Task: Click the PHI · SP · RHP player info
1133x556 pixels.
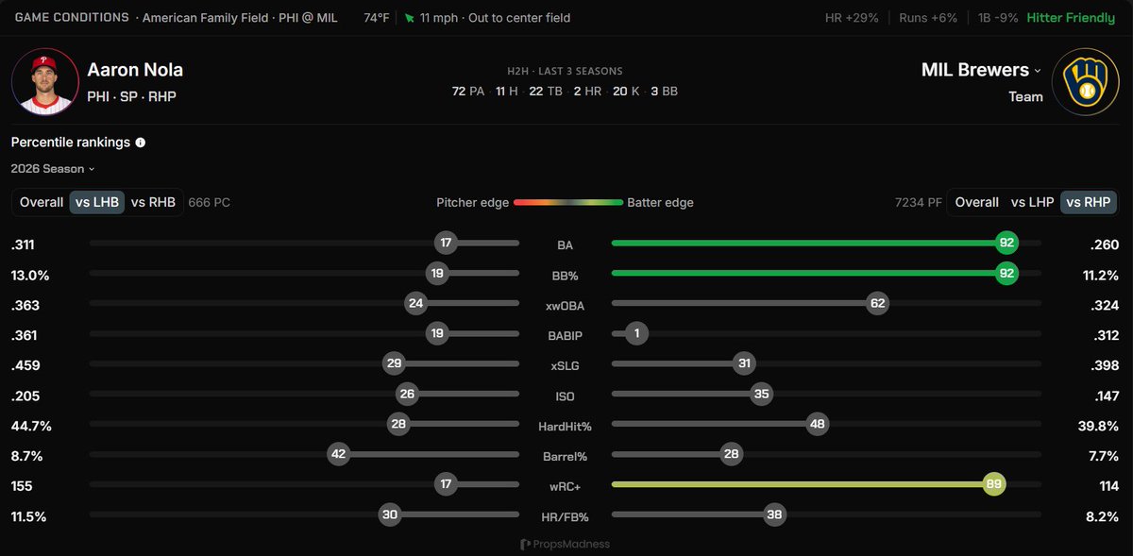Action: [131, 96]
